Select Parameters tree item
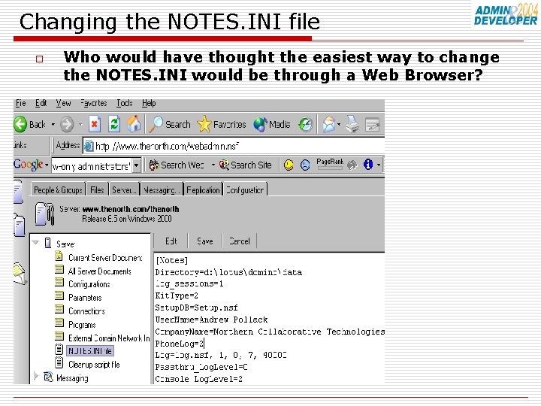 click(x=85, y=298)
